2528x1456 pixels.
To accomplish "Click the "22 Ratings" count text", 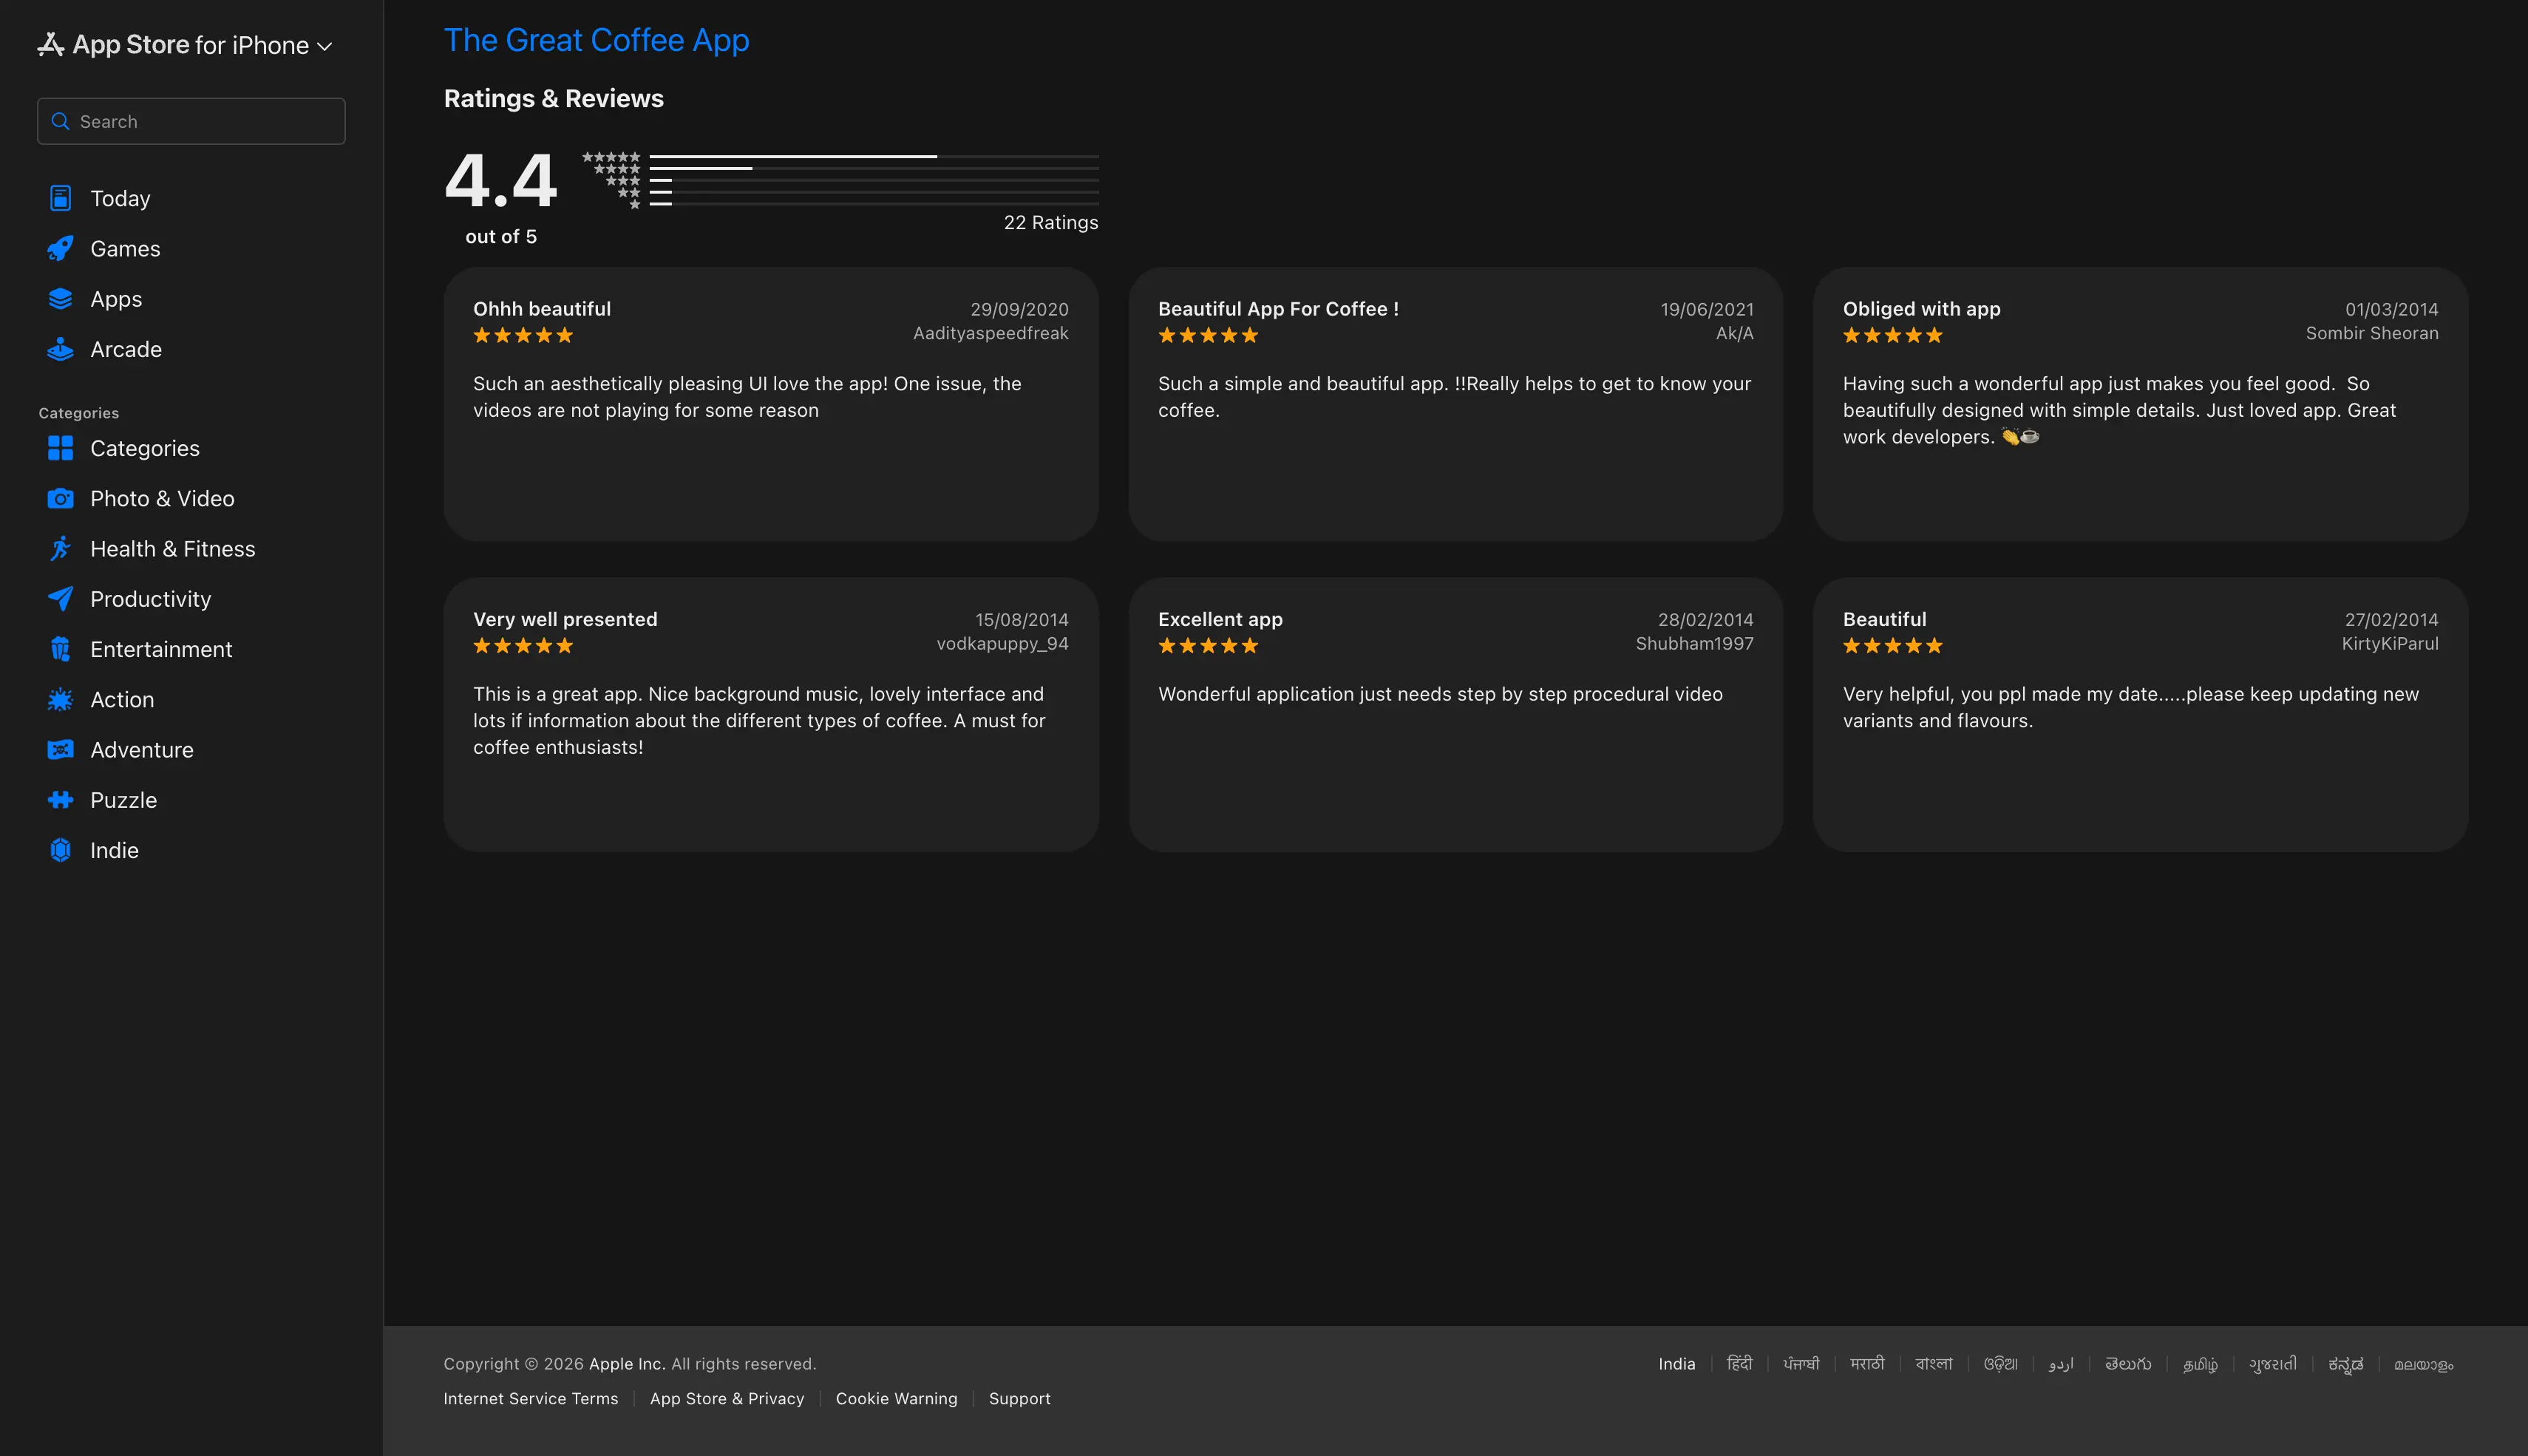I will pos(1051,222).
